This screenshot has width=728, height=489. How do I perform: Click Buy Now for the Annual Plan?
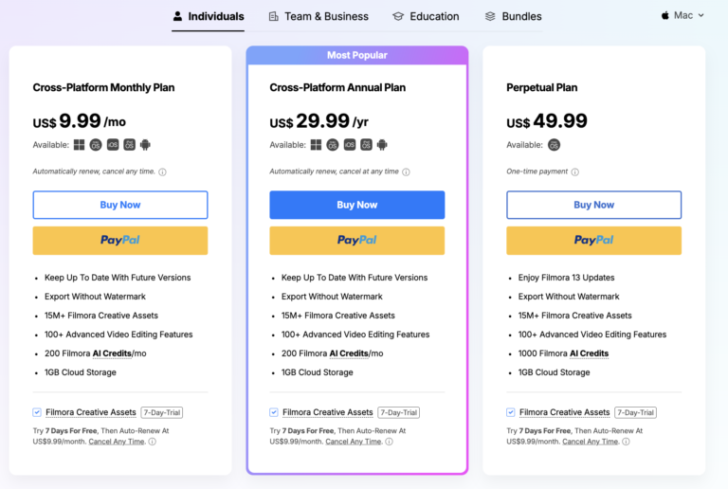tap(356, 205)
